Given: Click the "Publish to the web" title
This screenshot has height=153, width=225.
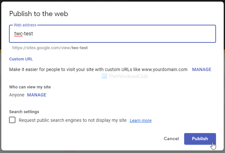Looking at the screenshot, I should click(x=39, y=14).
